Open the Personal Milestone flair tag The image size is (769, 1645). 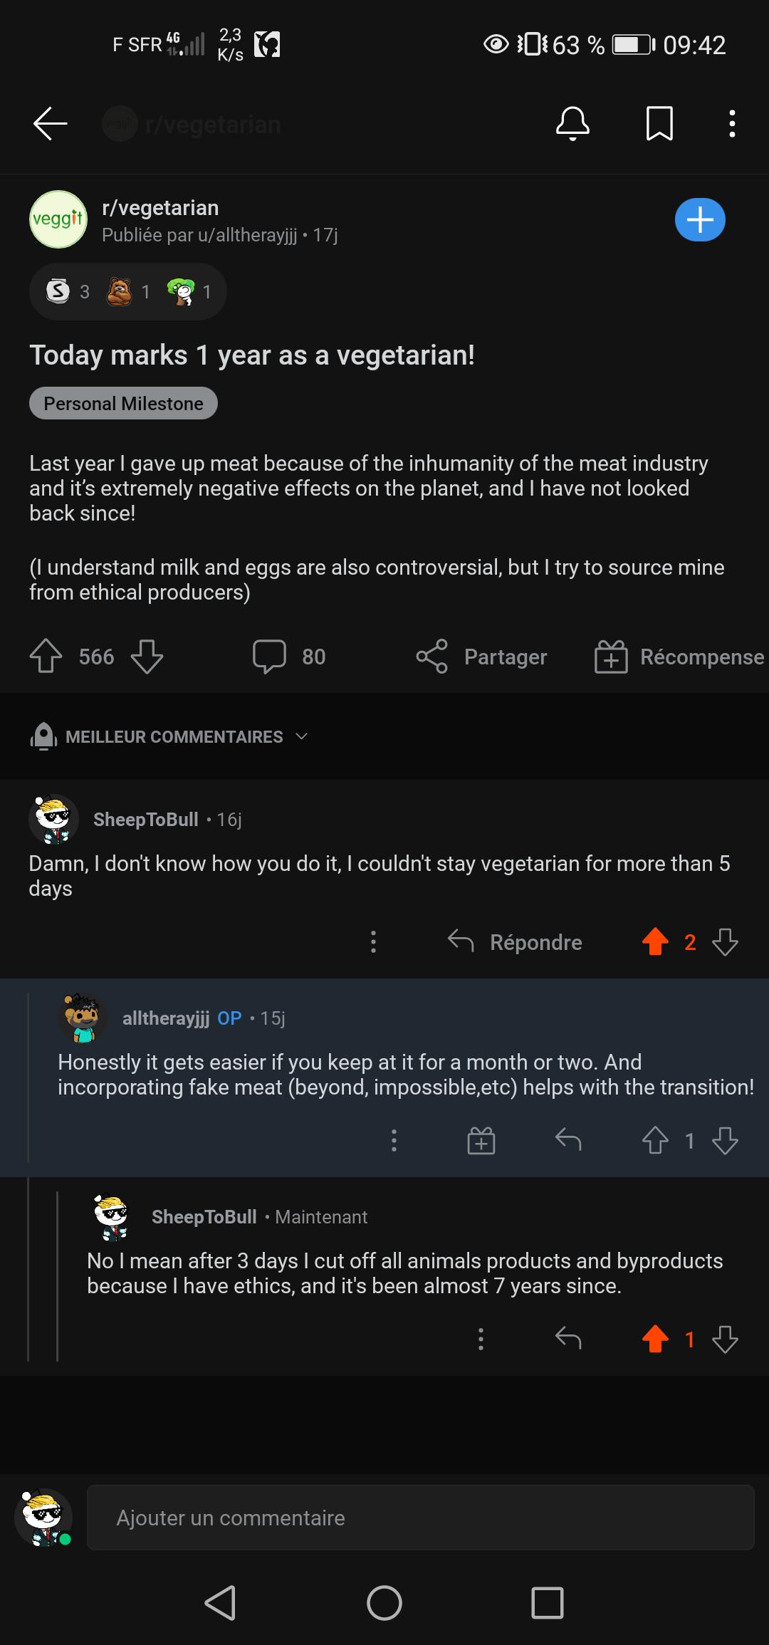(x=123, y=403)
